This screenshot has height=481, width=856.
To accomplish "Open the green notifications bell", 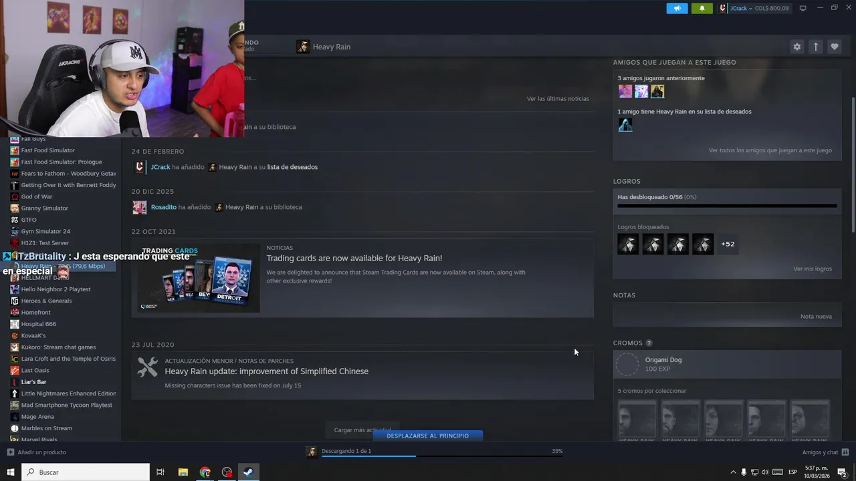I will click(702, 9).
